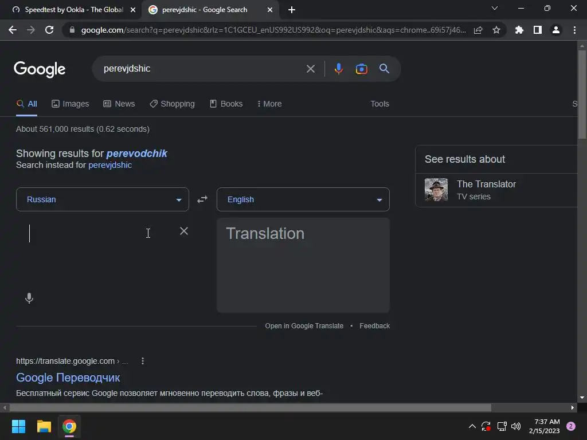
Task: Expand the More search filters
Action: 269,104
